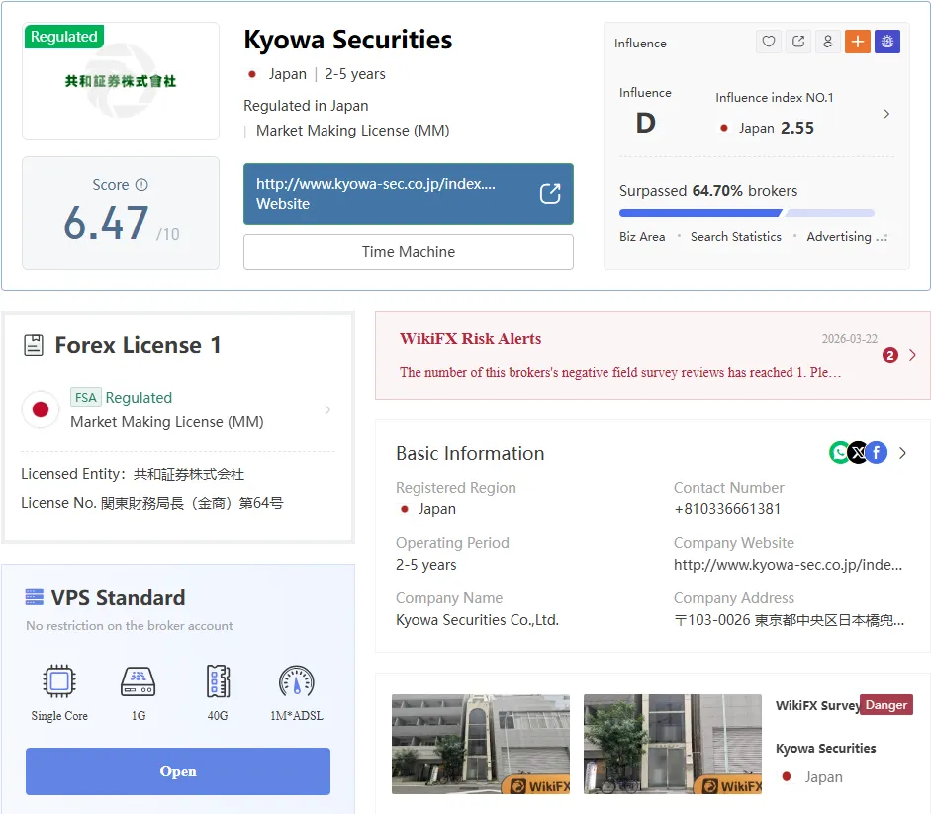Click the orange plus icon
This screenshot has width=931, height=814.
(x=858, y=42)
